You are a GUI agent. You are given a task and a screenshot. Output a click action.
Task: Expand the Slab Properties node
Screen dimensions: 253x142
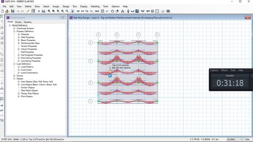19,37
